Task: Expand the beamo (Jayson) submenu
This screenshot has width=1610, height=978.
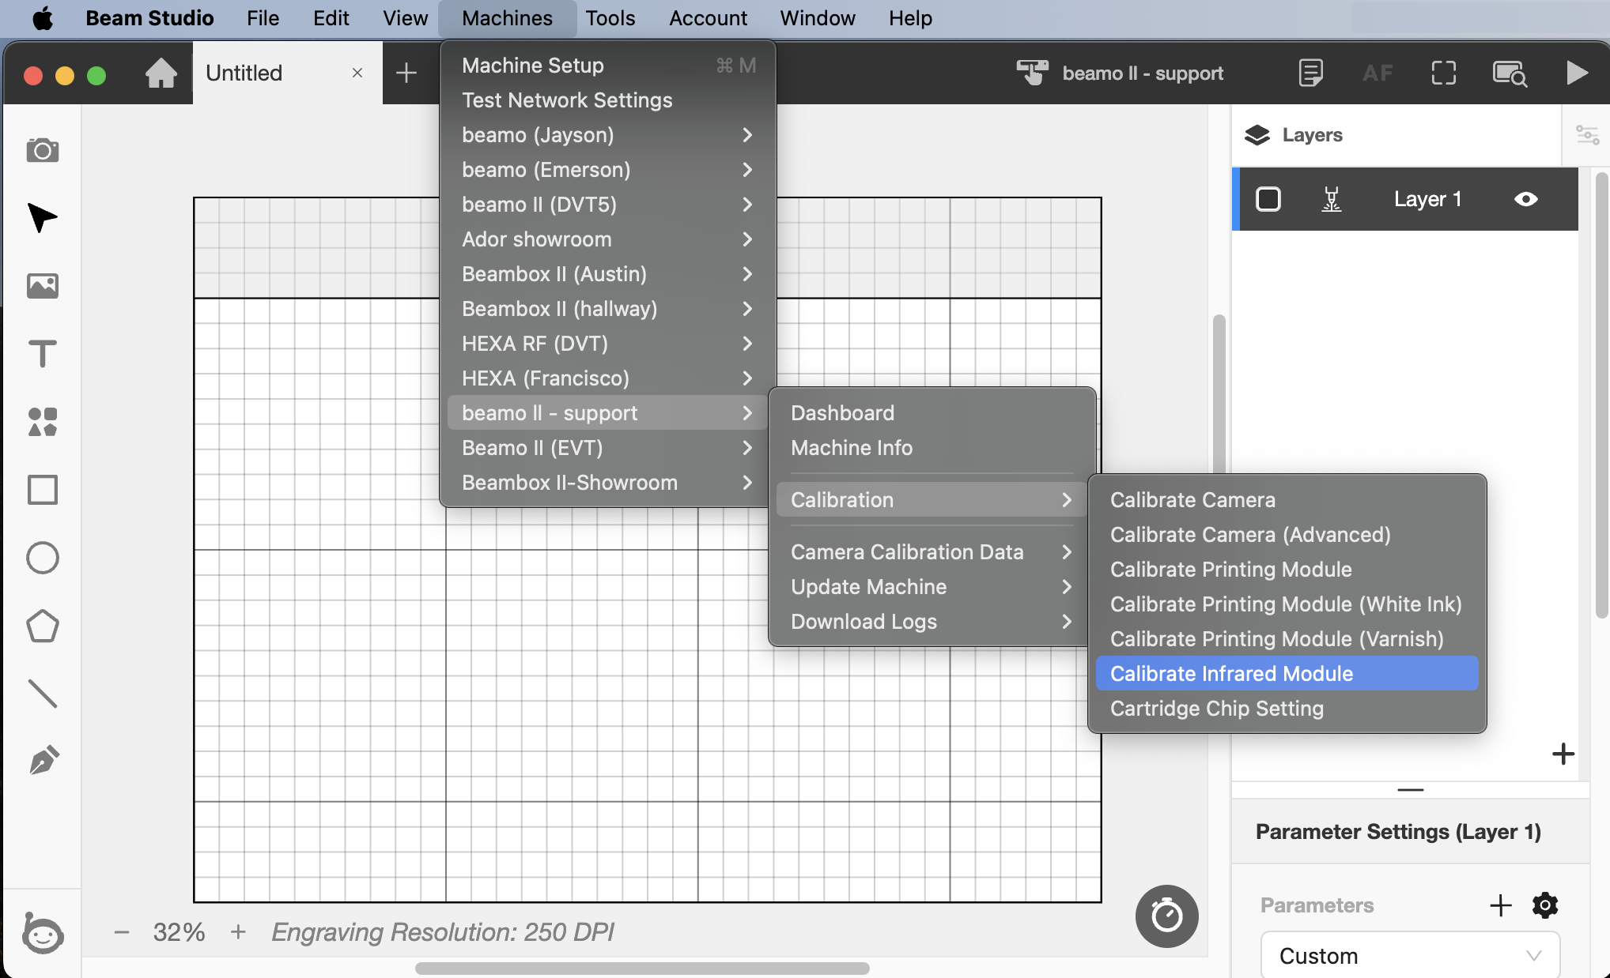Action: pyautogui.click(x=607, y=135)
